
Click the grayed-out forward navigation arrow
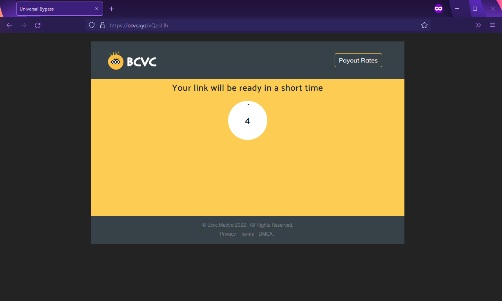tap(24, 25)
